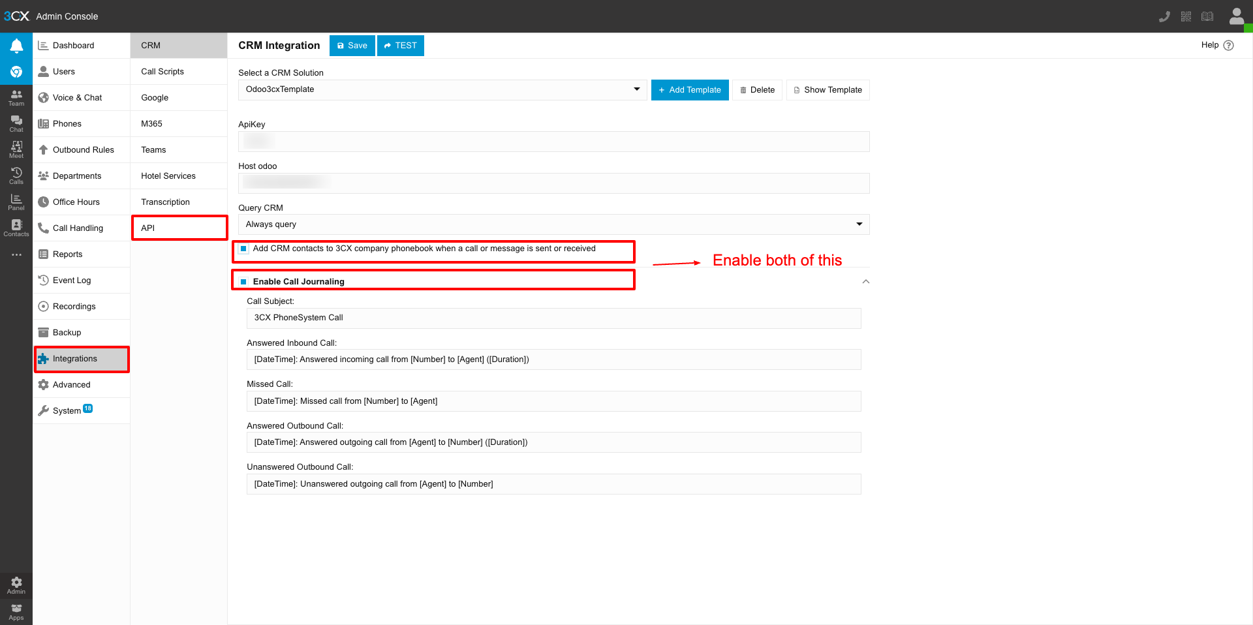Open Event Log section
The width and height of the screenshot is (1253, 625).
[x=82, y=281]
